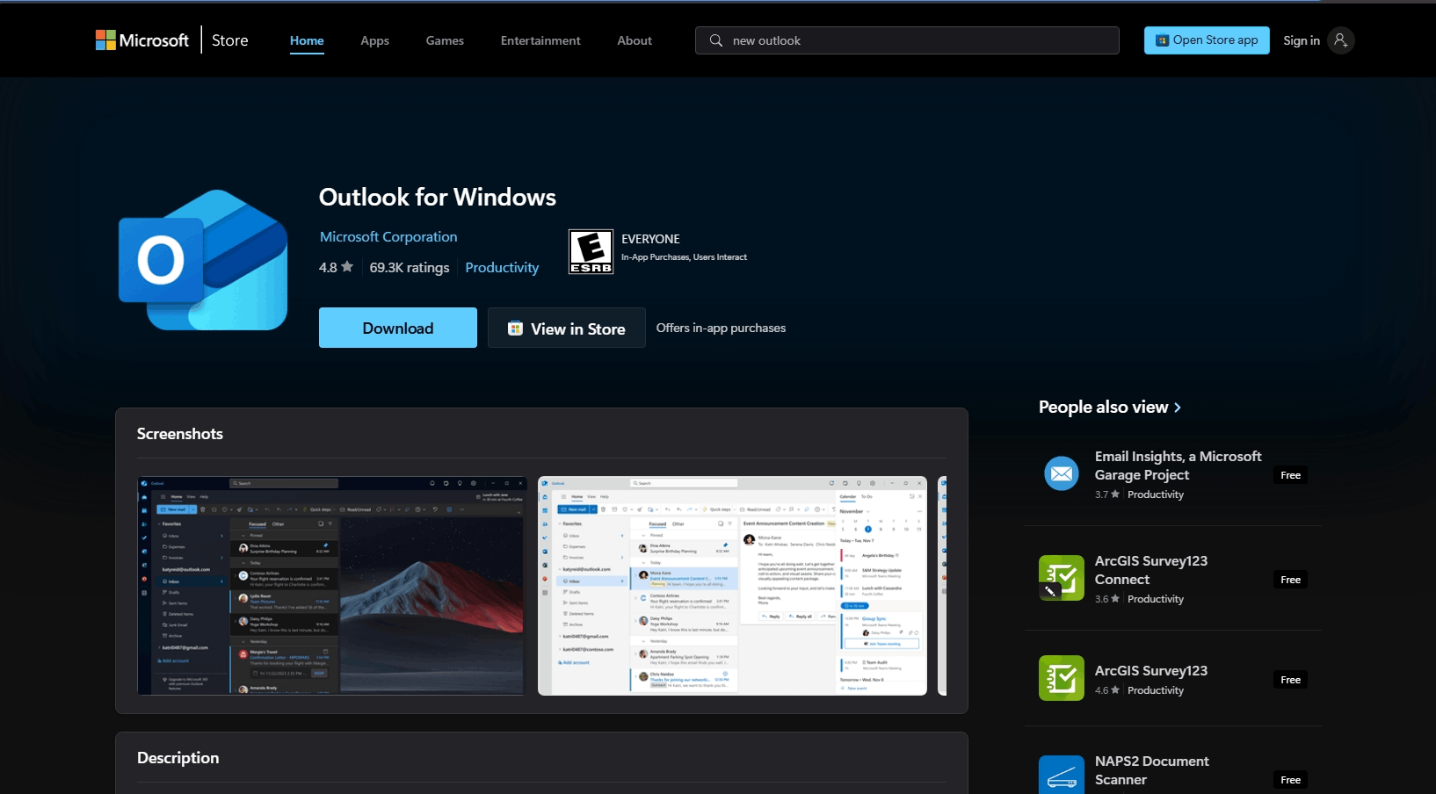Open the light theme Outlook screenshot

pos(732,586)
